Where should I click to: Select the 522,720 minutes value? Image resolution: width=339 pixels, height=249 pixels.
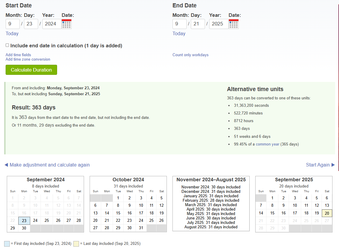click(x=248, y=113)
